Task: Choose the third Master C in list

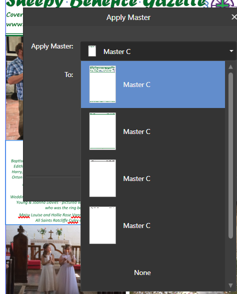Action: [x=153, y=178]
